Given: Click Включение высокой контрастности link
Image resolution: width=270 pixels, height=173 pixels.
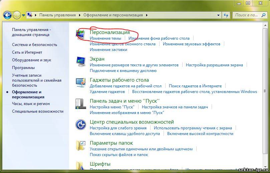Looking at the screenshot, I should coord(200,134).
